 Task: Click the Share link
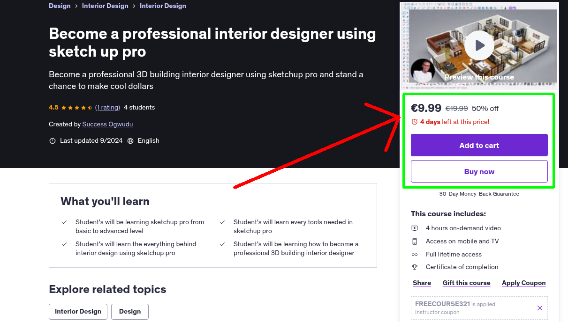pyautogui.click(x=422, y=283)
